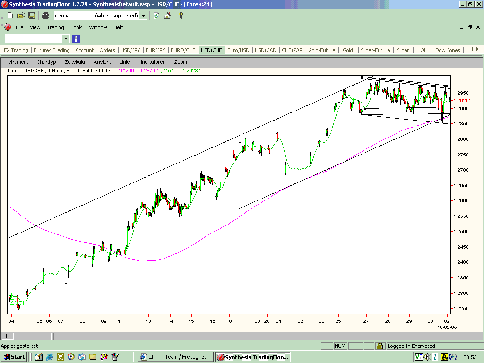Open workspace with the folder icon

pyautogui.click(x=21, y=16)
